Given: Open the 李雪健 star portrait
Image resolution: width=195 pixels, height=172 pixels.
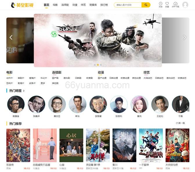Looking at the screenshot, I should click(x=98, y=104).
